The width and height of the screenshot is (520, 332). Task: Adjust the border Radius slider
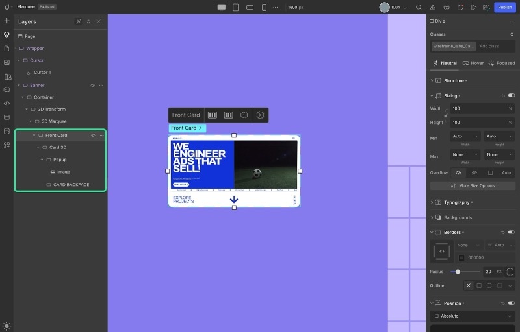point(458,272)
